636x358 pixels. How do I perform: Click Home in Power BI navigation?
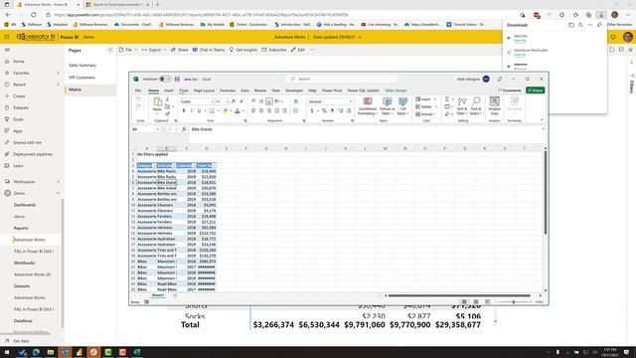pyautogui.click(x=19, y=62)
